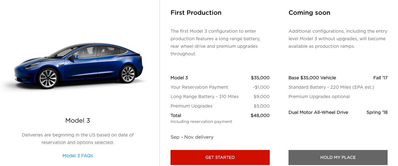
Task: Click the First Production heading
Action: [196, 13]
